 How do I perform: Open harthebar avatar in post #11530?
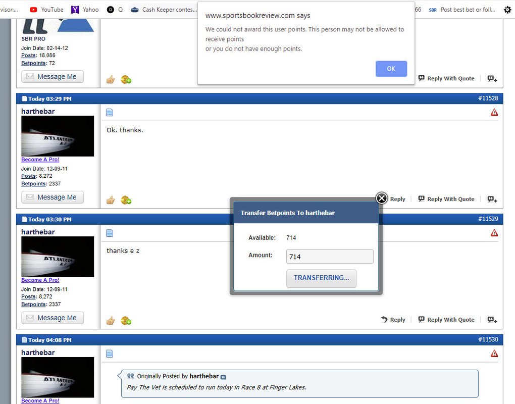(x=58, y=377)
